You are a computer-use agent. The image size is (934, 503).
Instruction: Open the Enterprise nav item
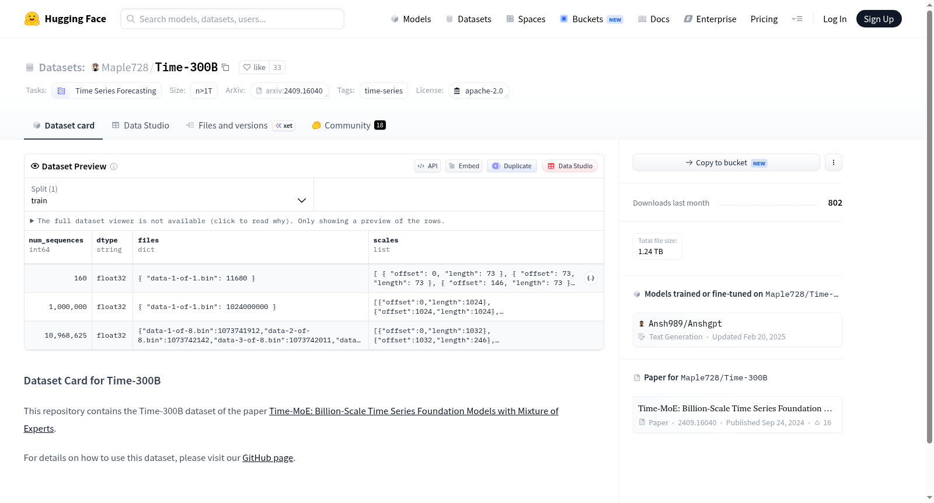click(710, 19)
